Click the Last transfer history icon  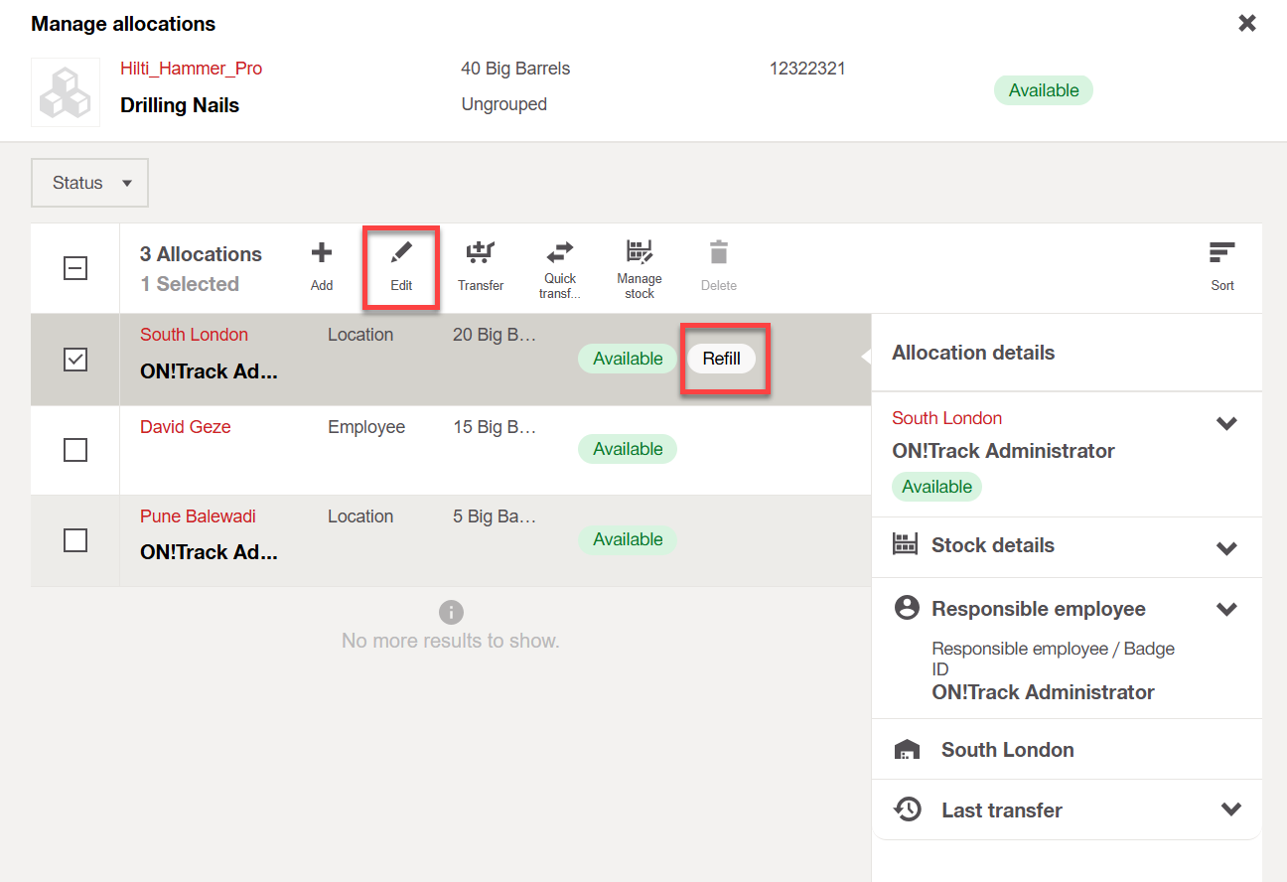pyautogui.click(x=907, y=809)
